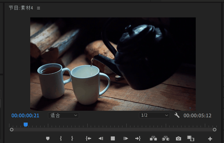Screen dimensions: 224x143
Task: Open the button editor plus icon
Action: 210,139
